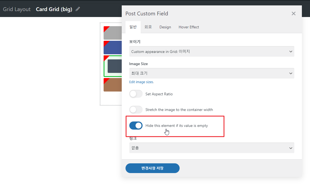Click the Card Grid (big) title
This screenshot has width=310, height=196.
coord(54,9)
